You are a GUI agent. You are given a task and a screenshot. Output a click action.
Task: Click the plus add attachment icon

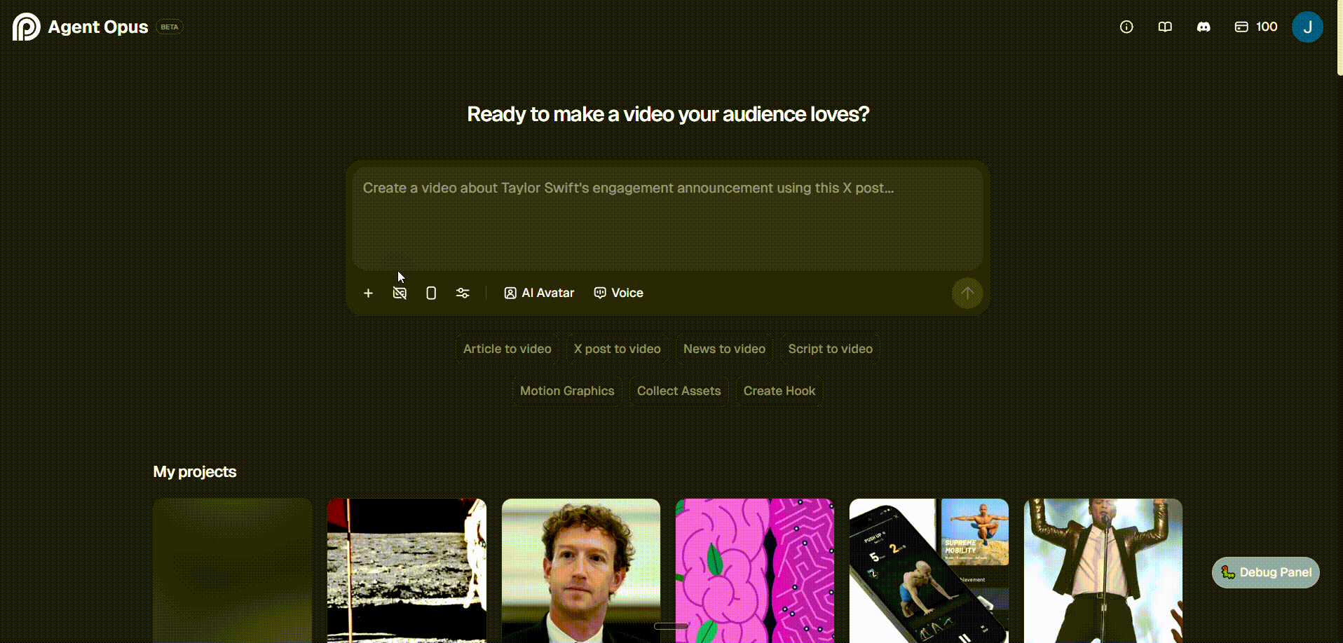tap(368, 293)
